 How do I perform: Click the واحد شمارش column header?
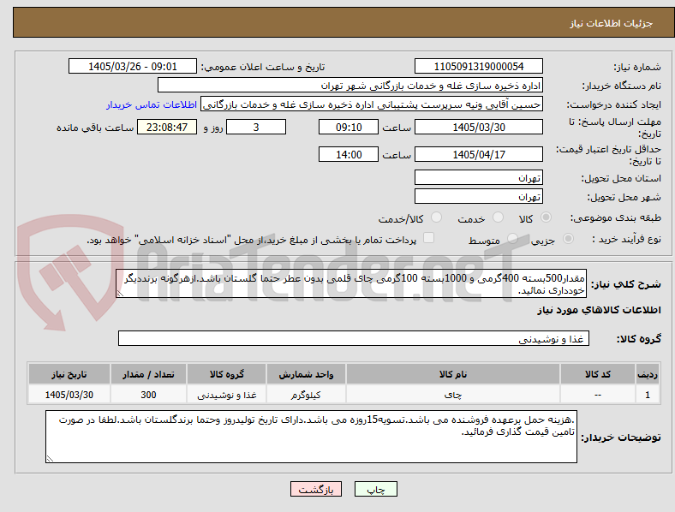click(306, 374)
